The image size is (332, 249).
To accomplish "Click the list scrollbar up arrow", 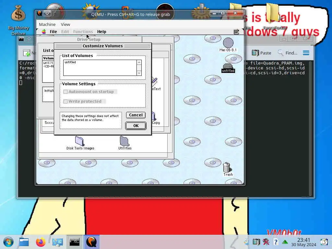I will 139,62.
